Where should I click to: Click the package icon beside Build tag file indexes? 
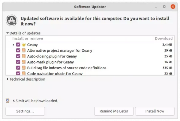pyautogui.click(x=24, y=68)
